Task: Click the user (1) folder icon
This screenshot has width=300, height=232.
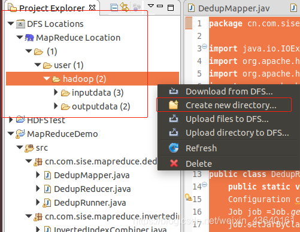Action: tap(47, 65)
